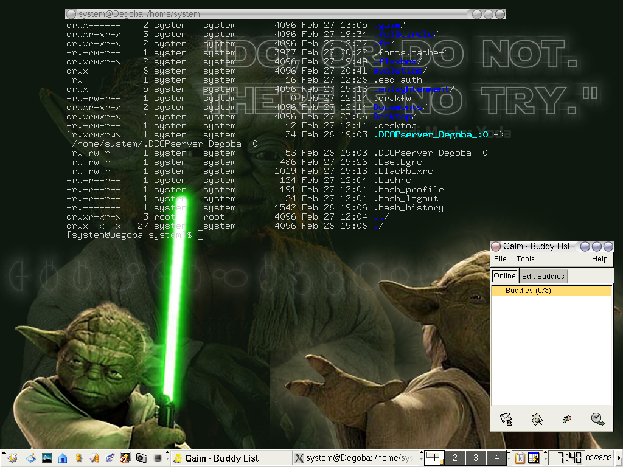Click the Gaim Get User Info icon
623x467 pixels.
tap(537, 419)
